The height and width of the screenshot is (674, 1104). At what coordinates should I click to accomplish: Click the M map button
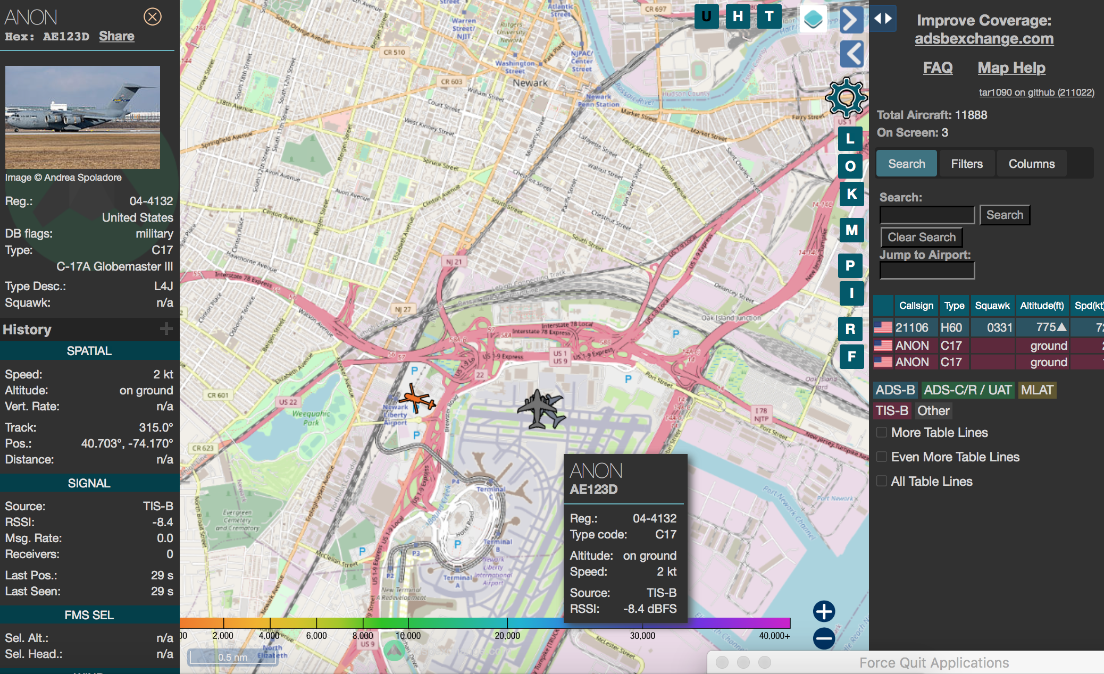[x=851, y=230]
